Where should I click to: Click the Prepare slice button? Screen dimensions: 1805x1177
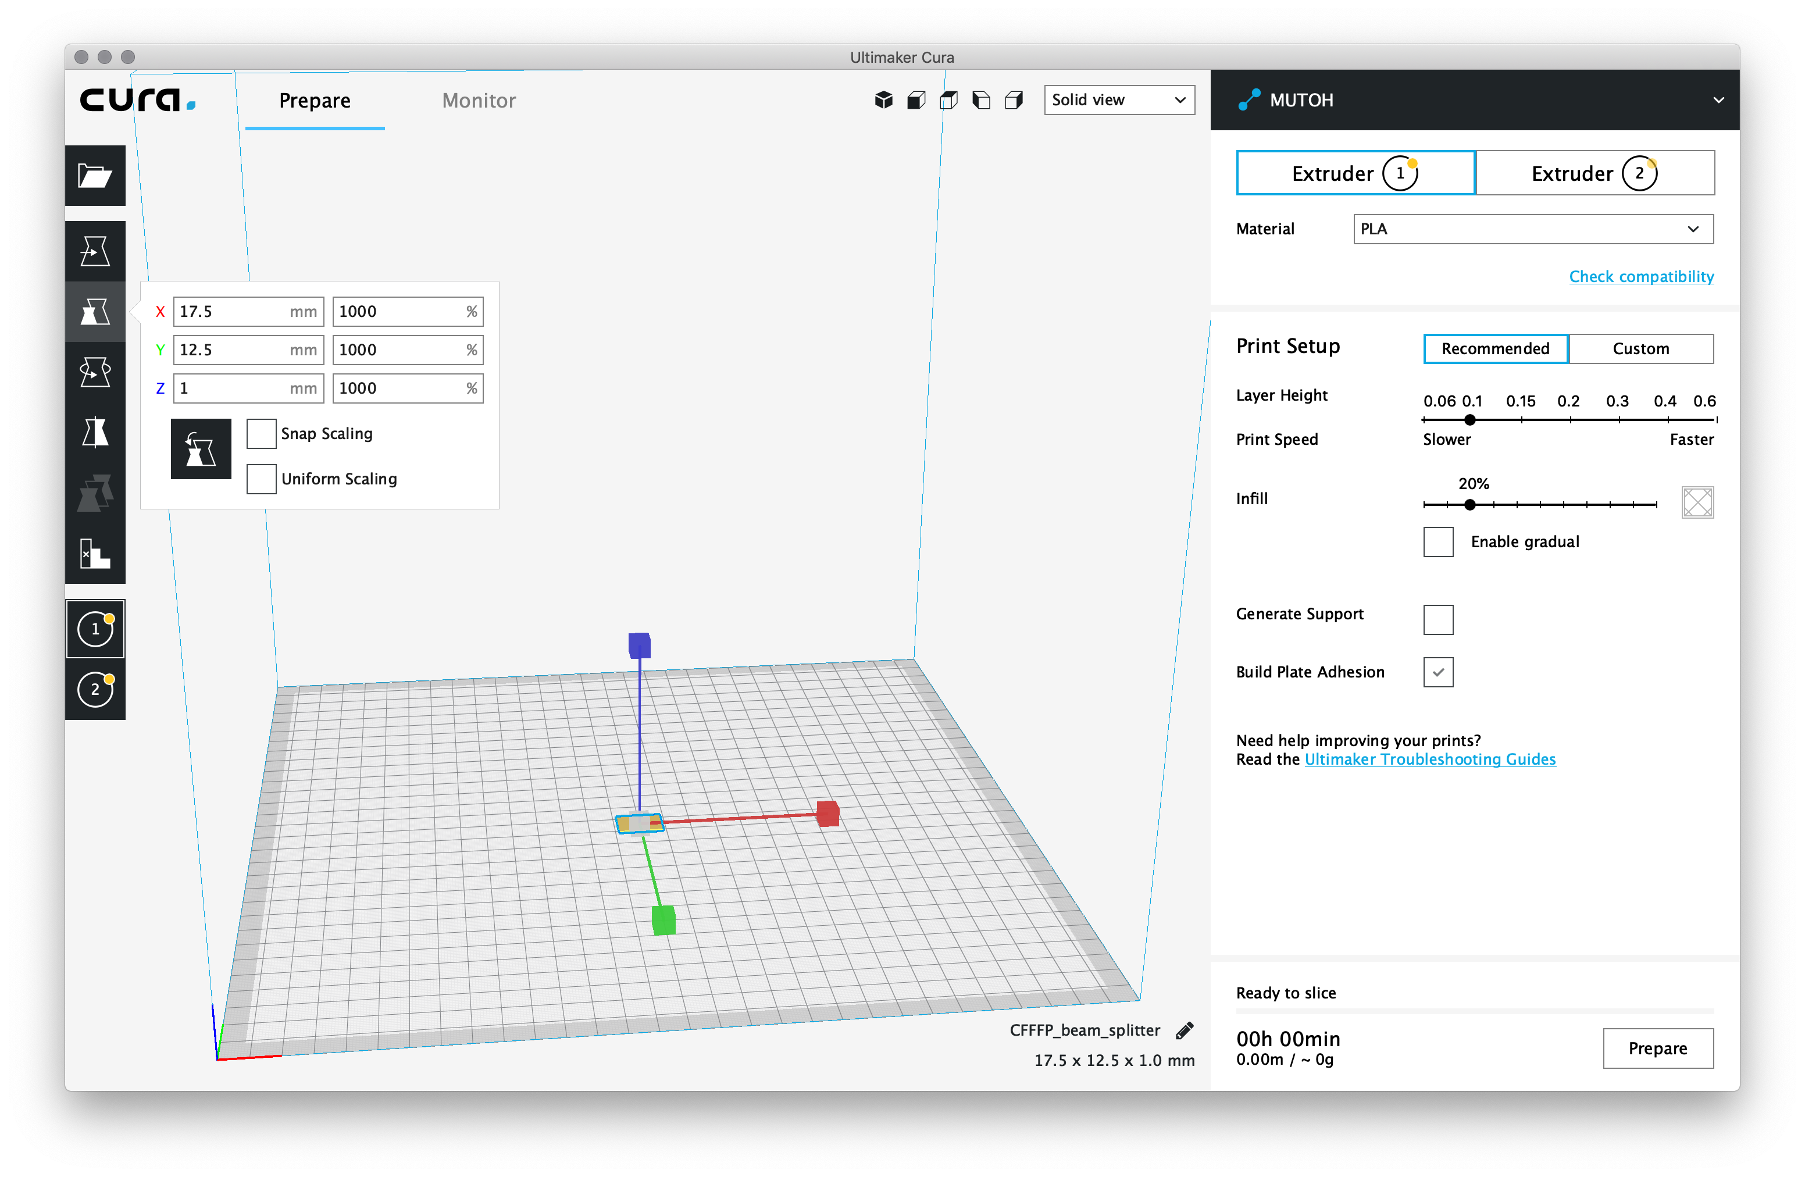coord(1657,1048)
